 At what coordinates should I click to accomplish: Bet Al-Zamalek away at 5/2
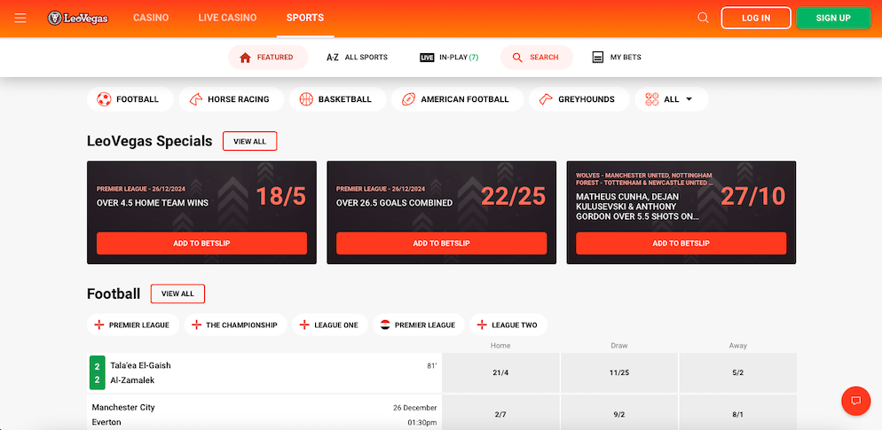[738, 372]
